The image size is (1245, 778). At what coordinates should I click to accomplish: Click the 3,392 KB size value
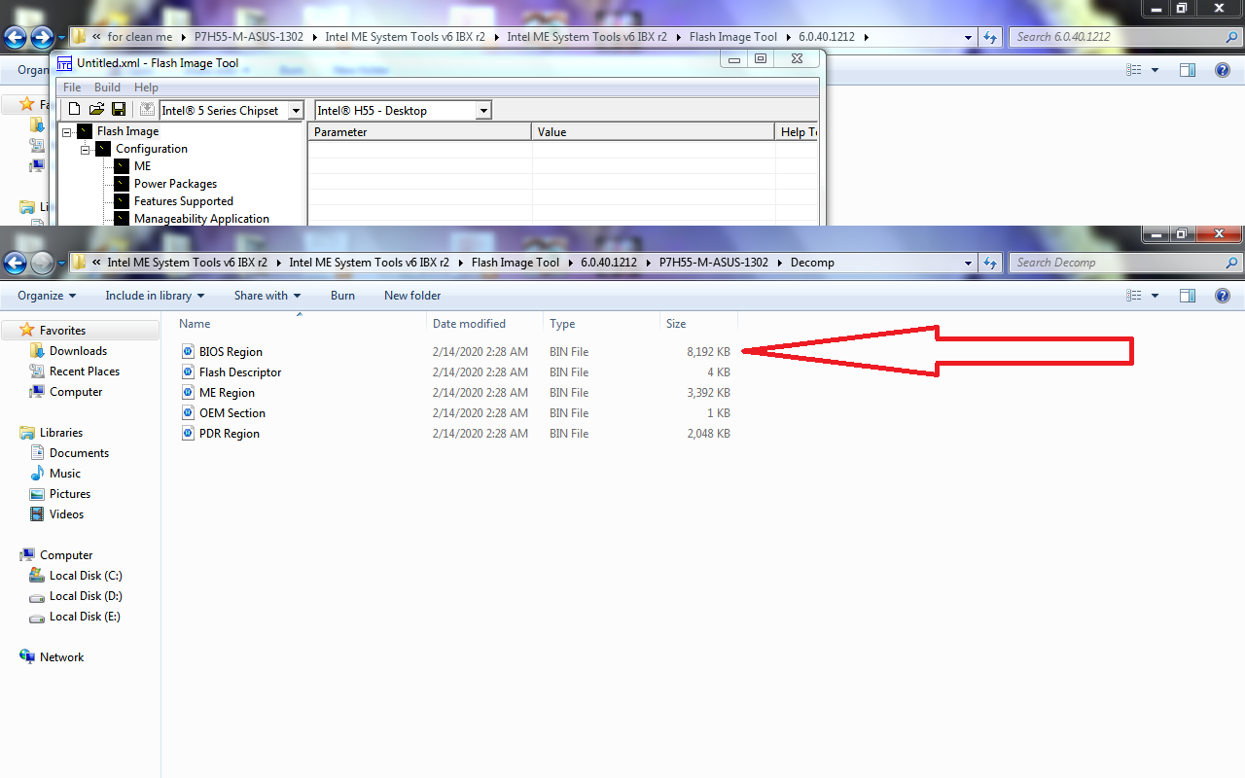tap(708, 393)
